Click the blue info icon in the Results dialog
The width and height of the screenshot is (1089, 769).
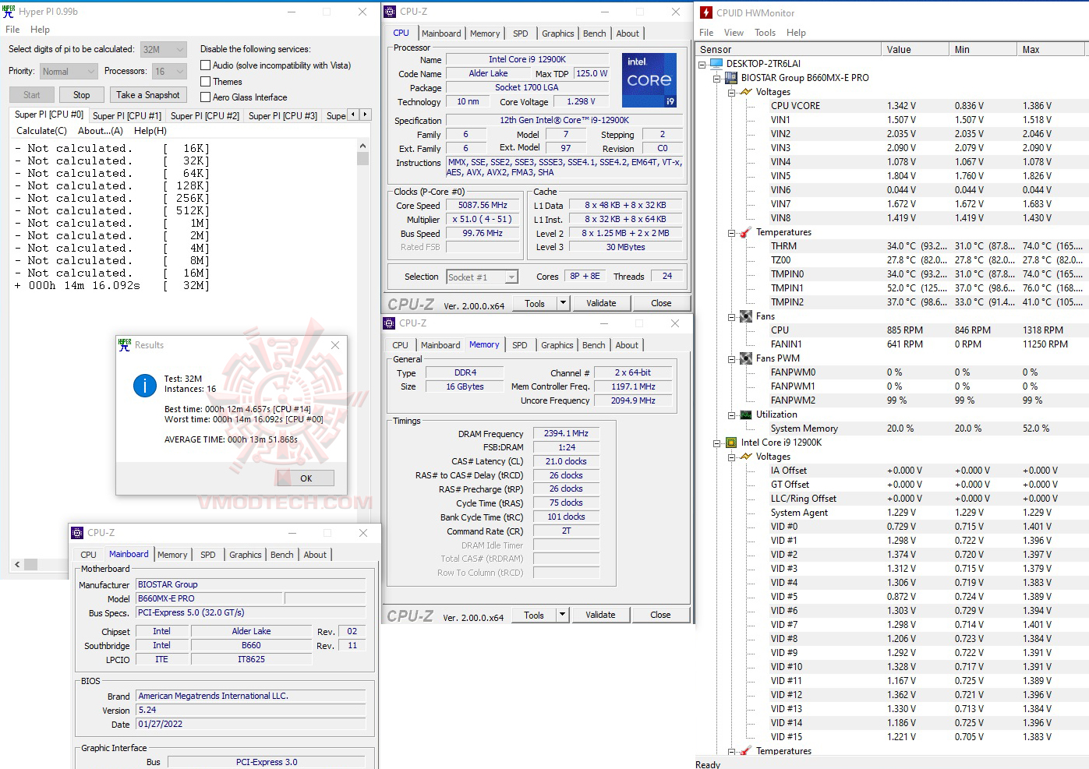coord(145,385)
